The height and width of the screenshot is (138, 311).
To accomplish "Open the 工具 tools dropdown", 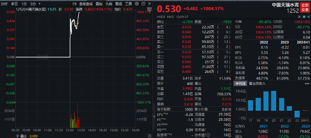I will point(128,4).
